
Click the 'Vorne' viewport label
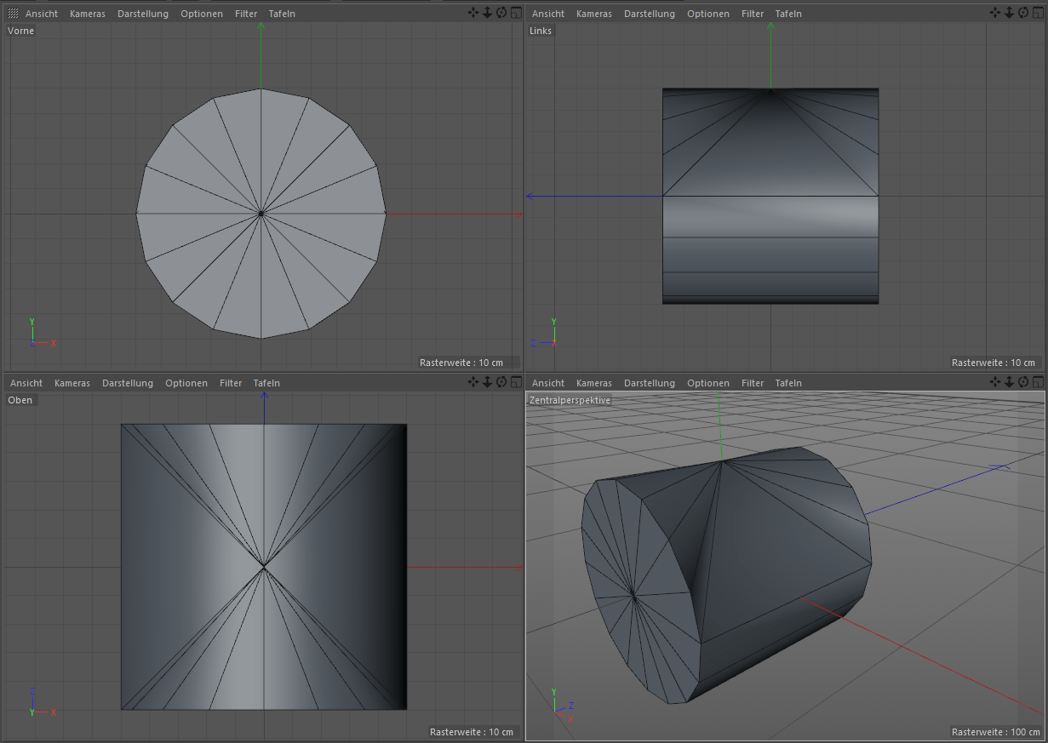20,31
